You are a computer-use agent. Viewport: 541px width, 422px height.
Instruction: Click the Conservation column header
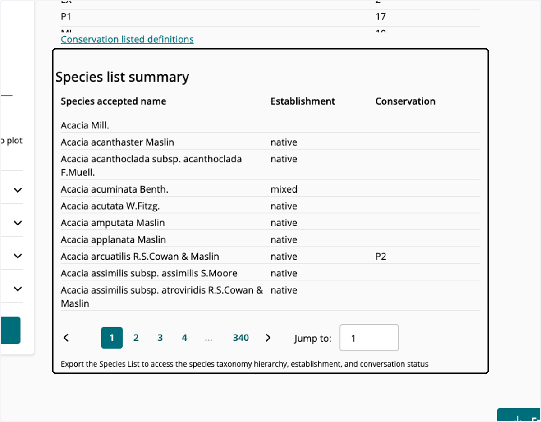point(405,101)
